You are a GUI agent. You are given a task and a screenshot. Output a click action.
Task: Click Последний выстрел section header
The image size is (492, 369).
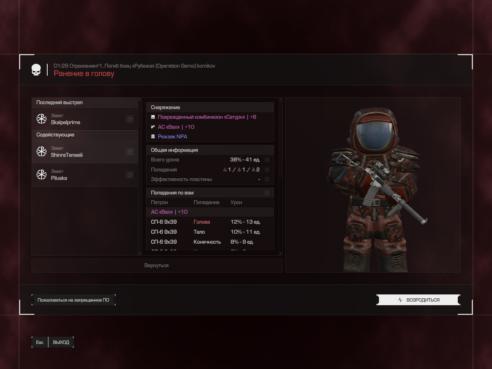click(x=85, y=102)
